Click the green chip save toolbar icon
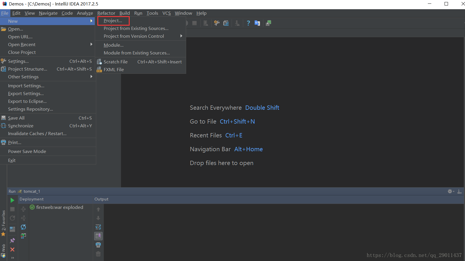The height and width of the screenshot is (261, 465). tap(268, 23)
